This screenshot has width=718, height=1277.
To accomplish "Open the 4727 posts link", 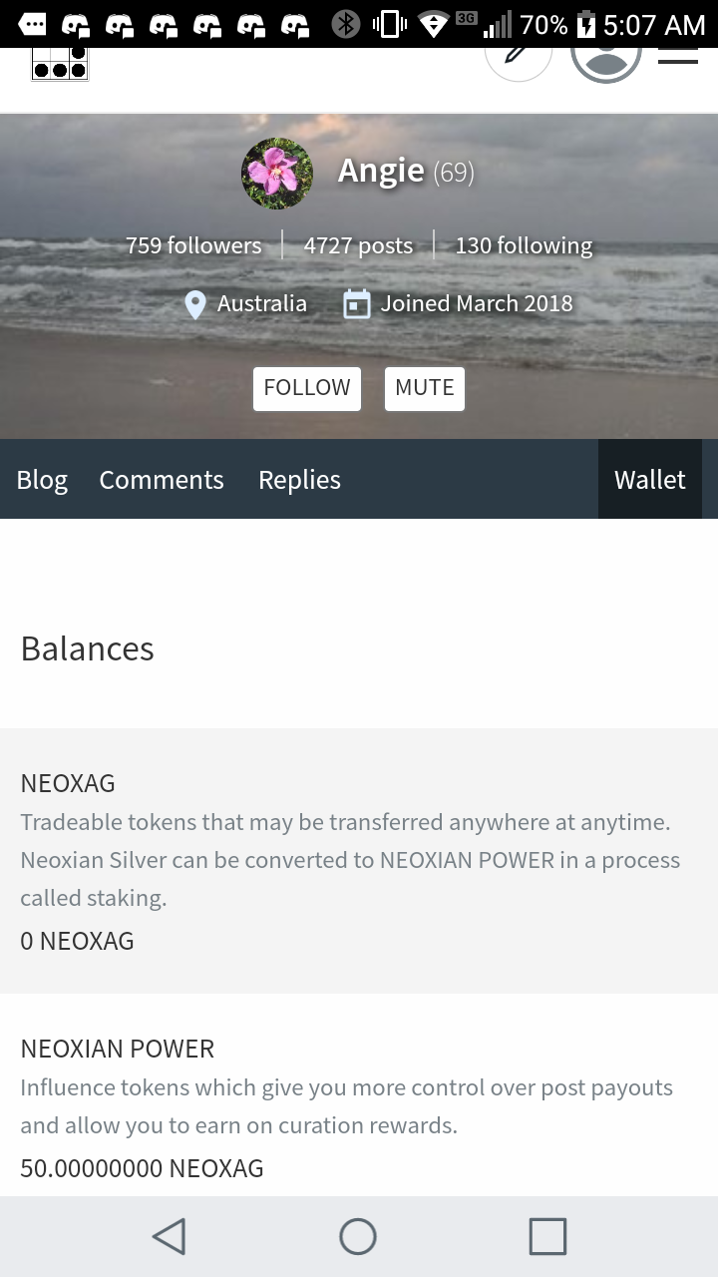I will (358, 245).
